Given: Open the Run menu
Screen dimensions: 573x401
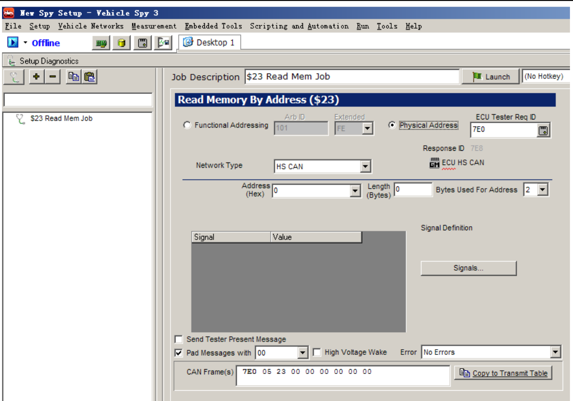Looking at the screenshot, I should (x=362, y=26).
